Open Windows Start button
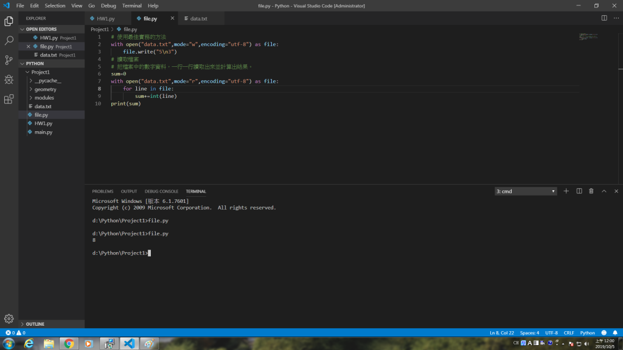 pos(9,344)
